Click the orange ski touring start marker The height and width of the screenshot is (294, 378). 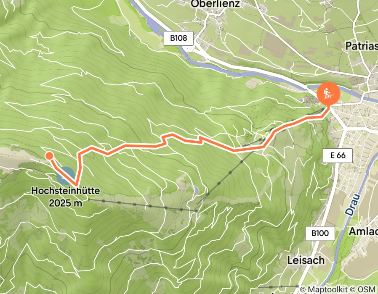tap(328, 94)
